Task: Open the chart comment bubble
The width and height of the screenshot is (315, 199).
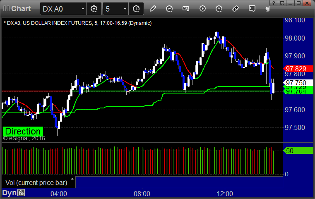Action: 252,9
